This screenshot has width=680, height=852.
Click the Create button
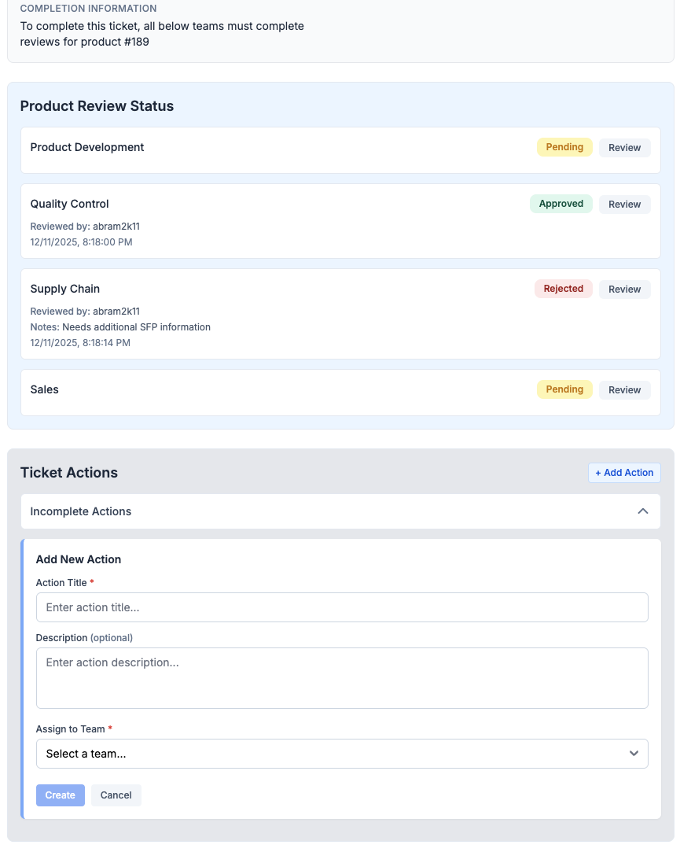(x=60, y=795)
